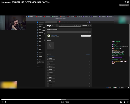The image size is (130, 104).
Task: Open the three-dot more options menu
Action: [x=124, y=102]
